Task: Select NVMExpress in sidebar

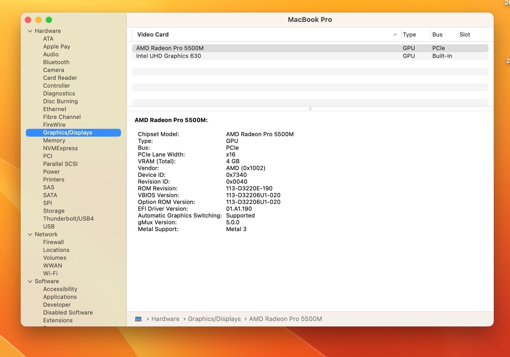Action: [60, 148]
